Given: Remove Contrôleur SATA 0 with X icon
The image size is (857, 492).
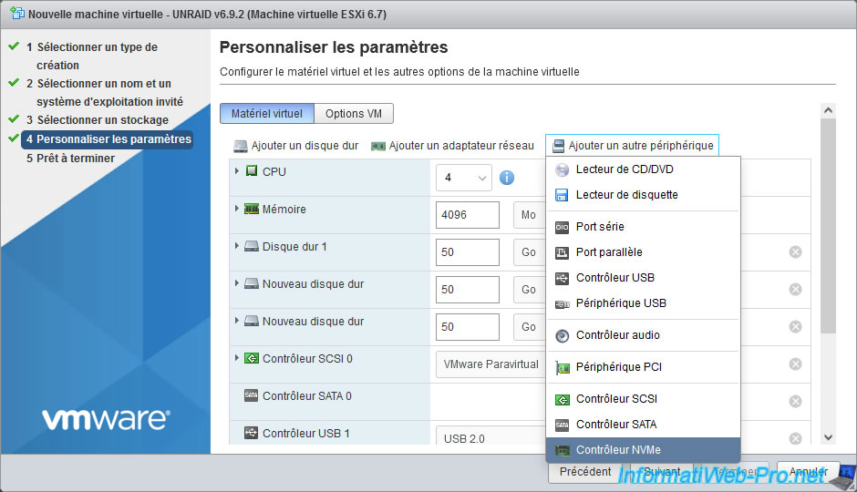Looking at the screenshot, I should click(795, 402).
